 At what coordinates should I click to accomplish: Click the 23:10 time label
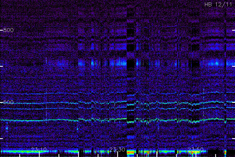point(39,149)
